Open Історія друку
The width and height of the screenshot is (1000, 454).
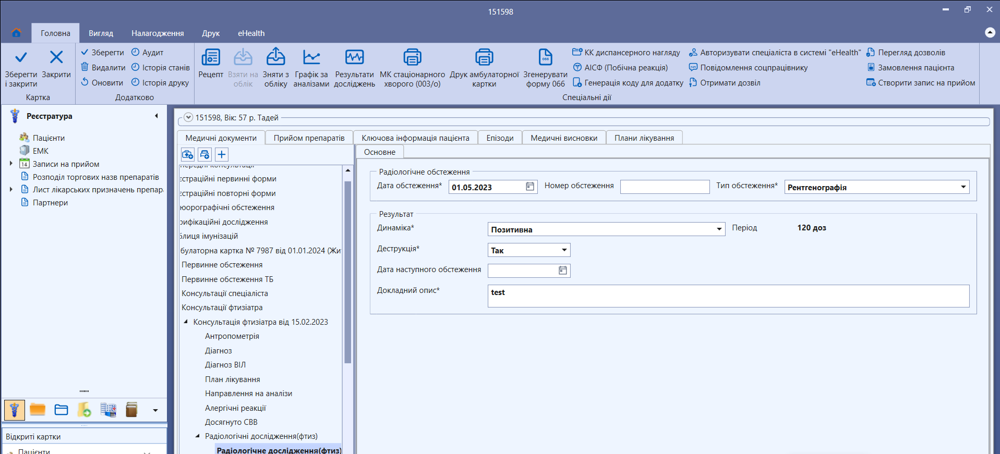pos(160,82)
